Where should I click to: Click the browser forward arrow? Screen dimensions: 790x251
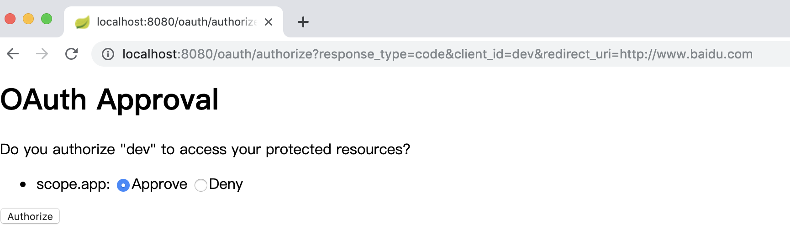pyautogui.click(x=42, y=54)
